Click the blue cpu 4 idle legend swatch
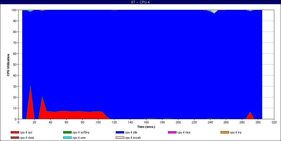 (120, 132)
